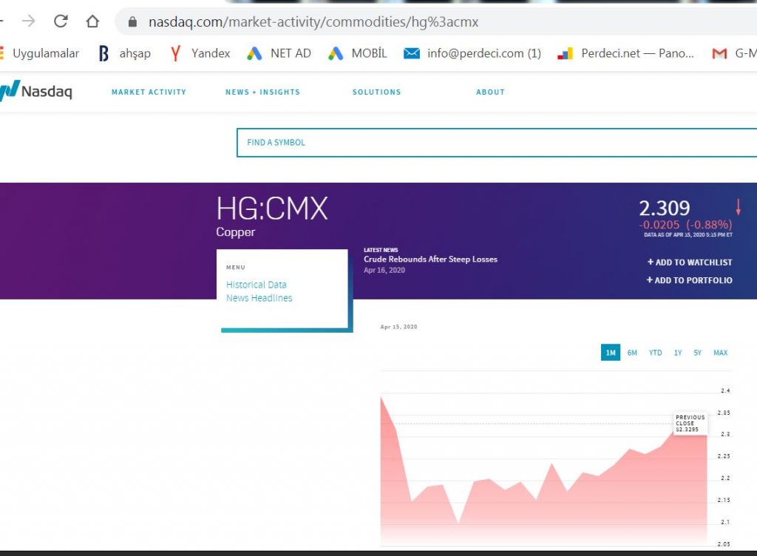Open the NET AD bookmark
Viewport: 757px width, 556px height.
click(279, 53)
